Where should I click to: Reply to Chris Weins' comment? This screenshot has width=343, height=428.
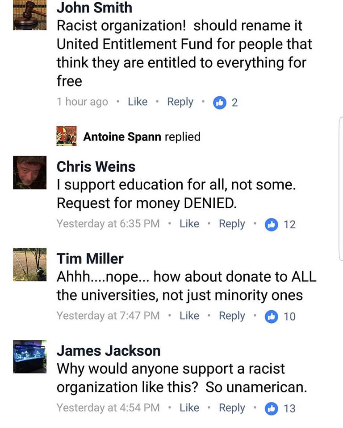[x=232, y=224]
